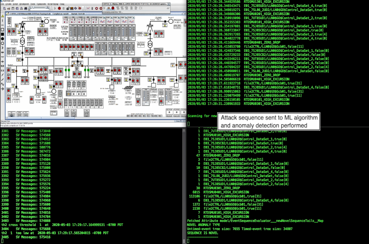Click 'NOVEL ANOMALY TYPE' terminal line
The height and width of the screenshot is (244, 369).
pyautogui.click(x=204, y=225)
